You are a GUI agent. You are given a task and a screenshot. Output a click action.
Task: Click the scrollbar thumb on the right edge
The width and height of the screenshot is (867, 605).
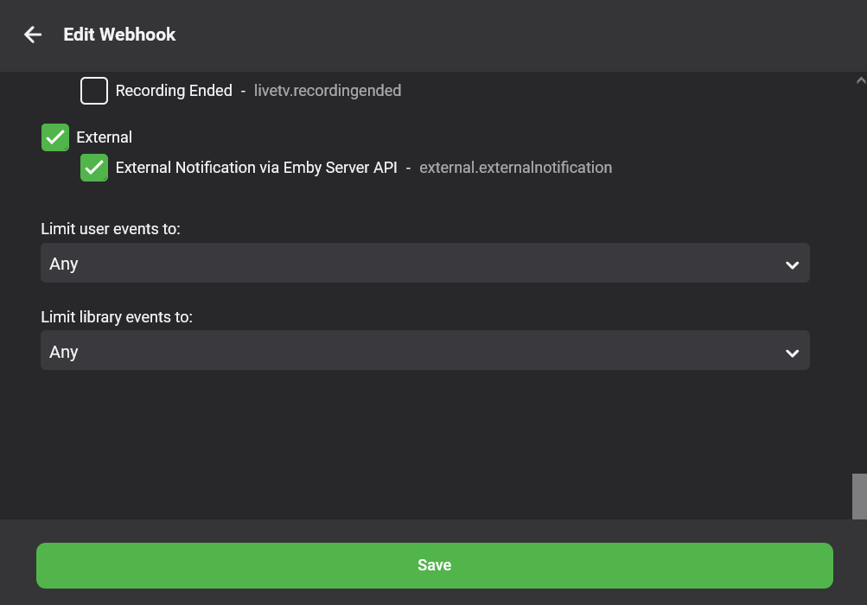click(x=860, y=496)
